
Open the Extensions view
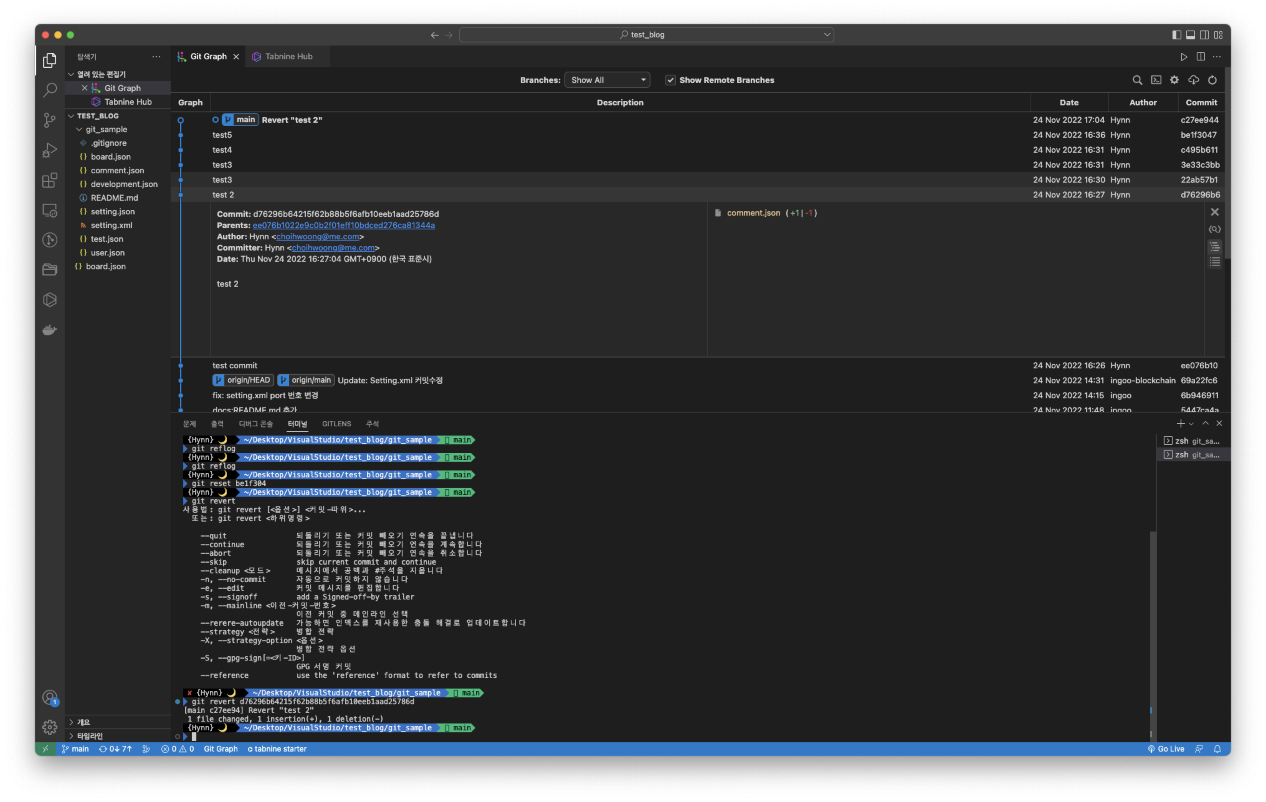pyautogui.click(x=50, y=180)
